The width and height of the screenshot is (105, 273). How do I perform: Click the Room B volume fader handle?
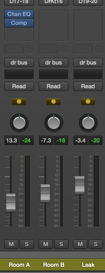click(45, 193)
